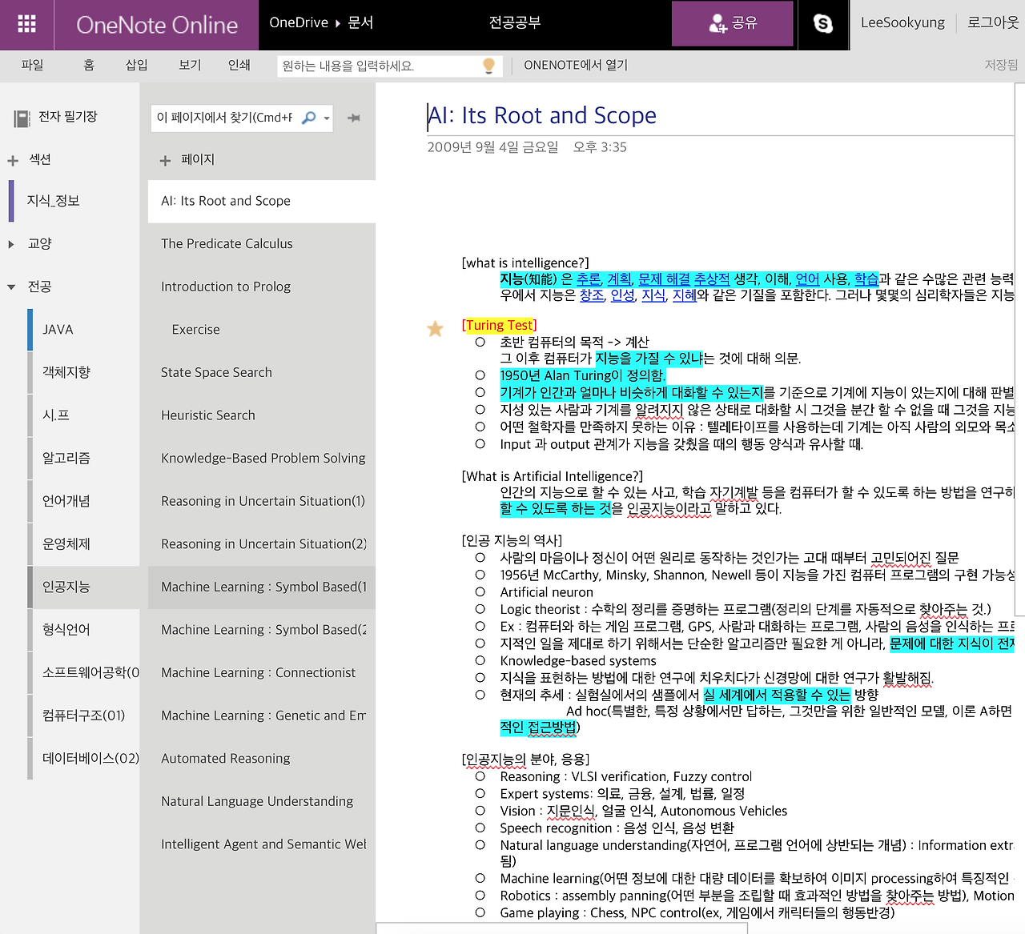Open the Heuristic Search page
This screenshot has width=1025, height=934.
pos(208,415)
